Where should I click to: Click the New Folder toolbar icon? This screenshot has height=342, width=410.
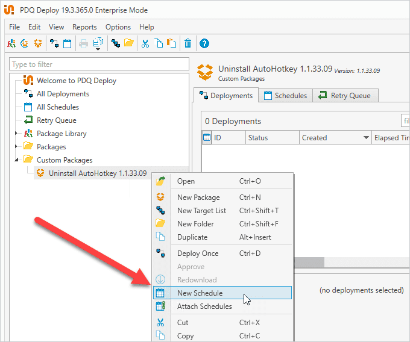pyautogui.click(x=129, y=43)
